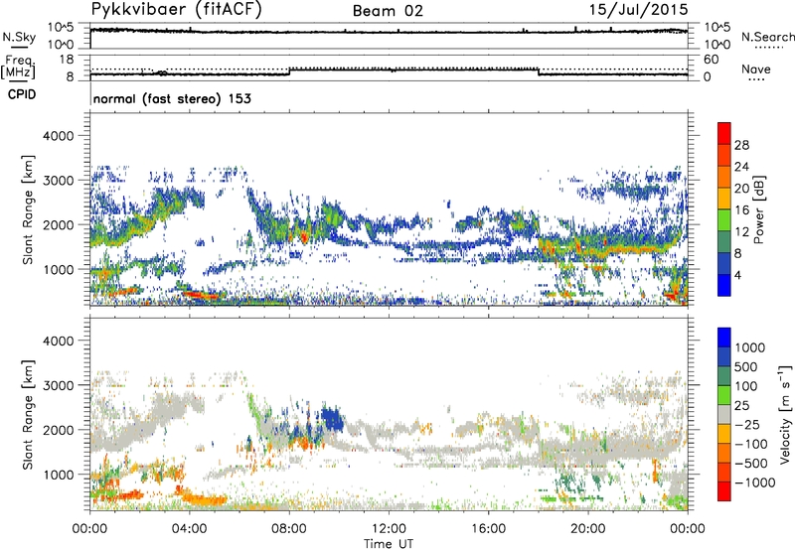The height and width of the screenshot is (550, 795).
Task: Click the '16:00' time axis label
Action: (x=488, y=529)
